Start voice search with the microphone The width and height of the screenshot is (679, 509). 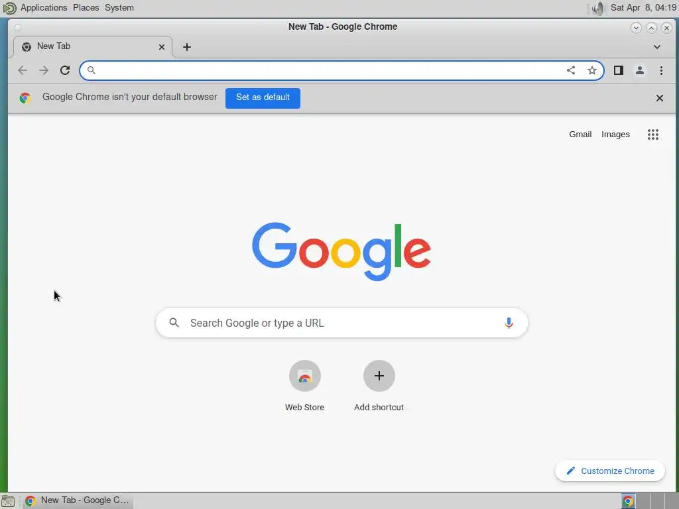coord(509,323)
